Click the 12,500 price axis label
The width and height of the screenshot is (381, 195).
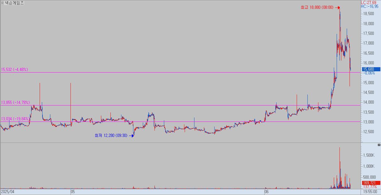point(368,132)
